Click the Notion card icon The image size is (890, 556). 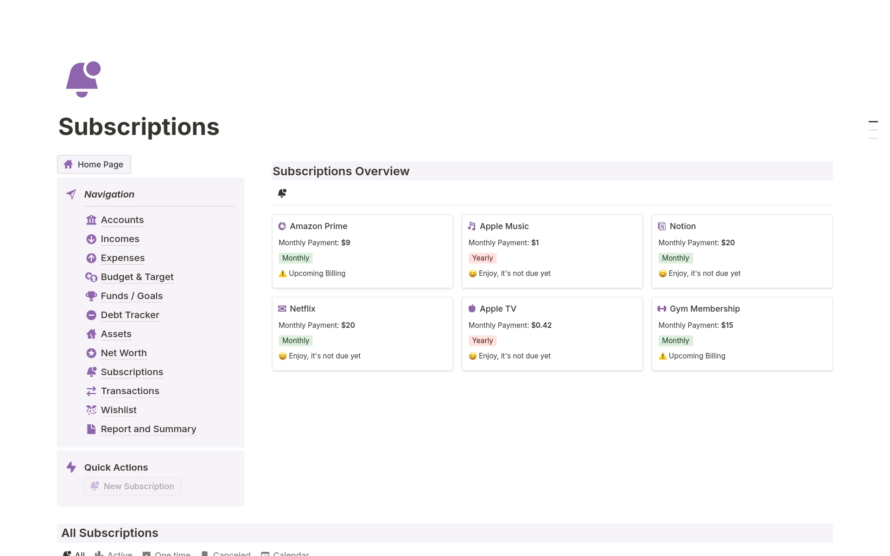point(662,226)
